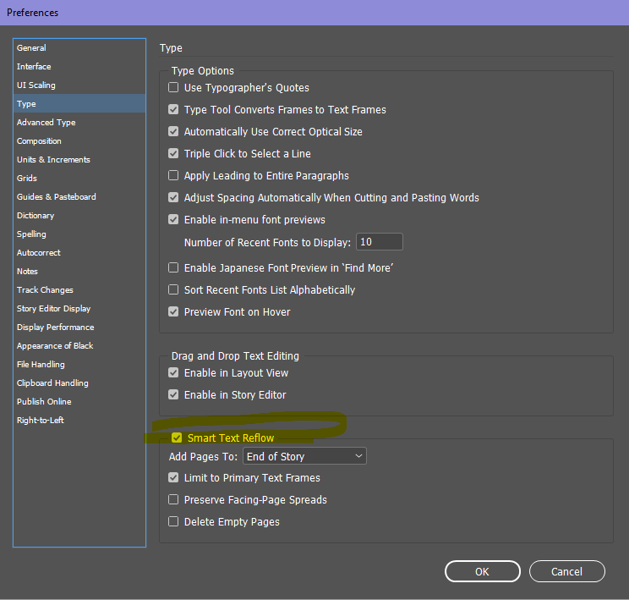This screenshot has width=629, height=600.
Task: Toggle Apply Leading to Entire Paragraphs
Action: [173, 176]
